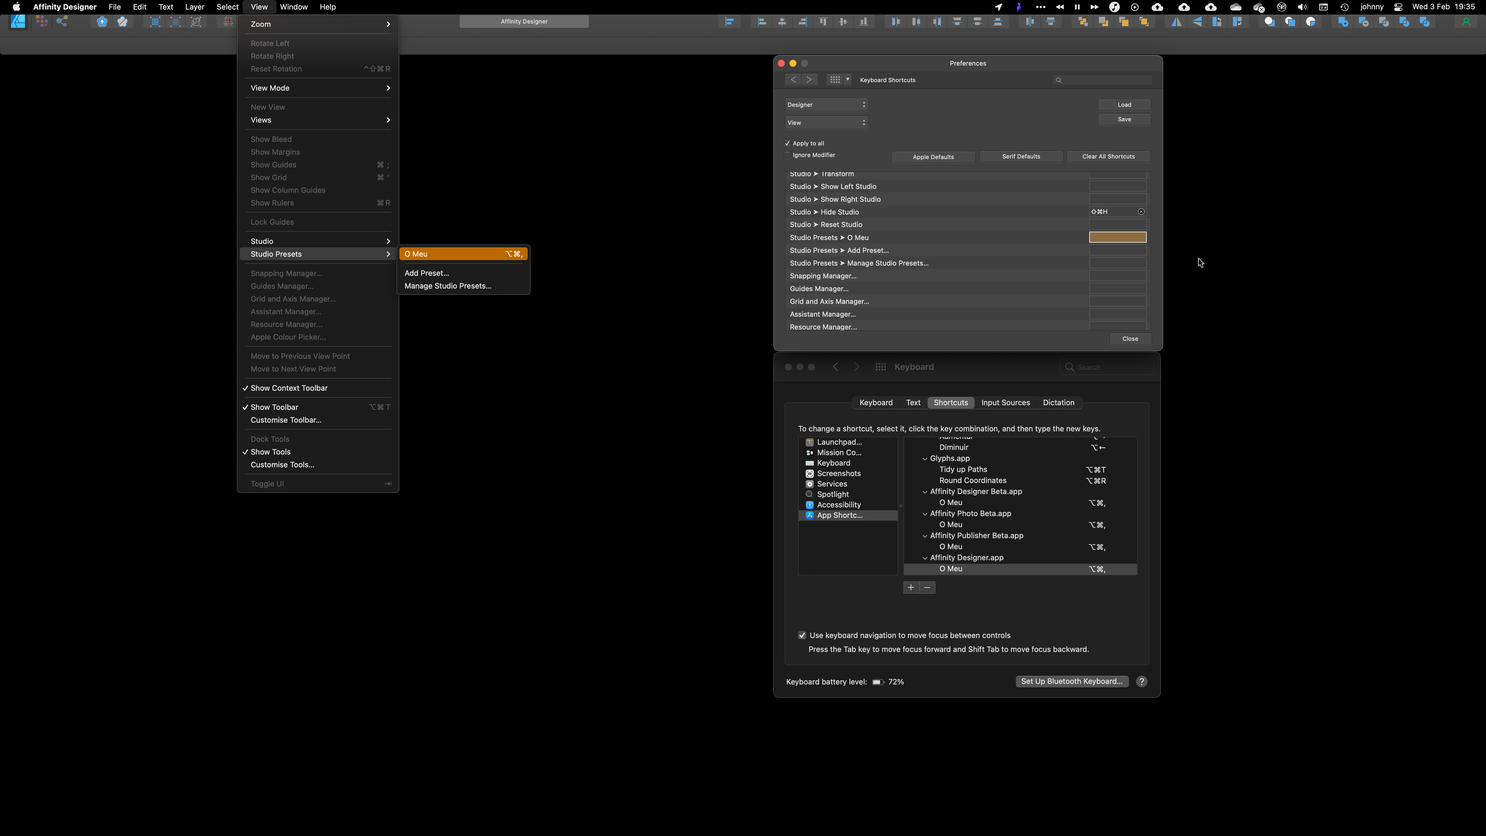This screenshot has height=836, width=1486.
Task: Click the Space Horizontally distribute icon
Action: (1030, 22)
